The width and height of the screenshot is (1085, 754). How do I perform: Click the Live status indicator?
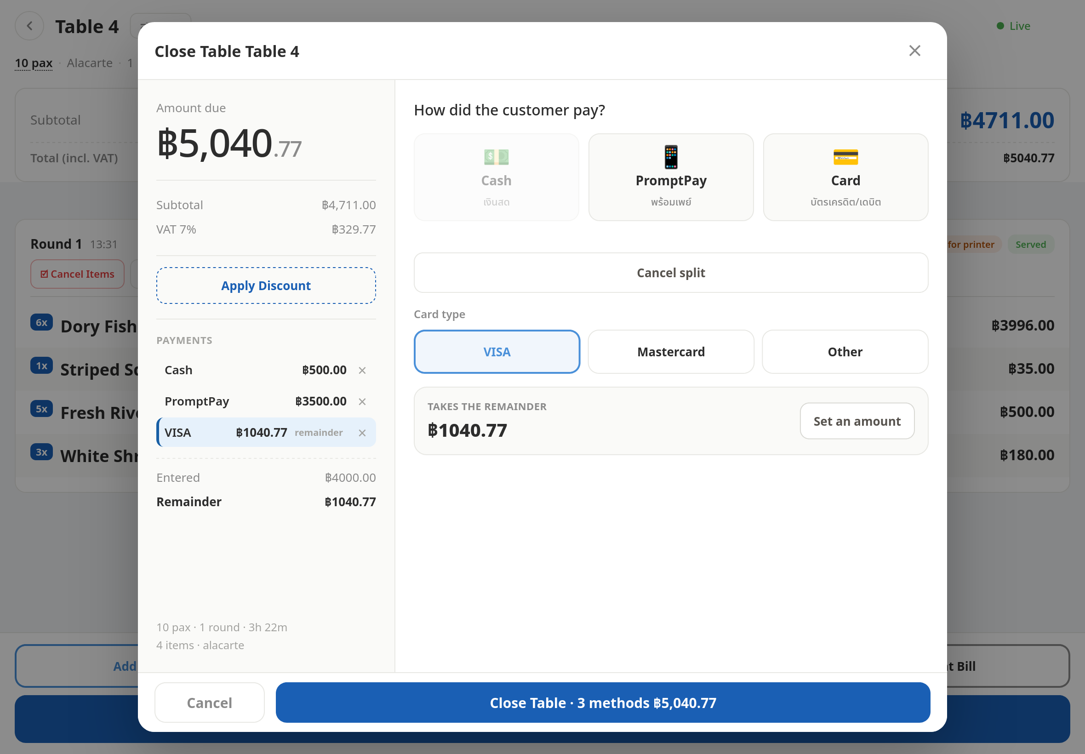coord(1013,26)
